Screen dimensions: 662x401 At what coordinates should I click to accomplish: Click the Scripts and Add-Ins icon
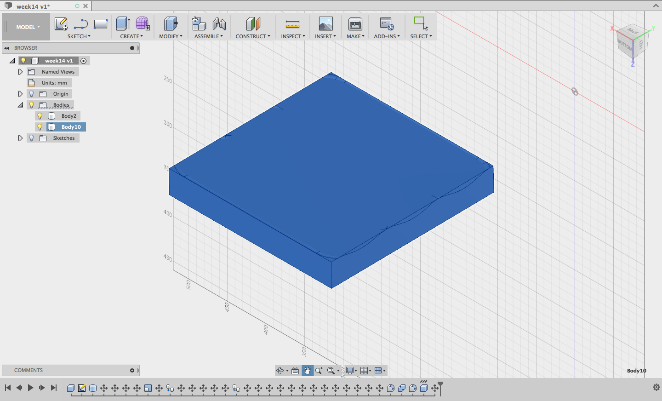coord(387,23)
